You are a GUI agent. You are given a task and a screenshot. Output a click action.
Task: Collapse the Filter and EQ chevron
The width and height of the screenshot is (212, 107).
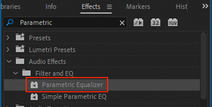[16, 73]
